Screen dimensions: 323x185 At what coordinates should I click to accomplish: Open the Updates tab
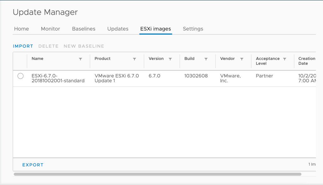118,29
